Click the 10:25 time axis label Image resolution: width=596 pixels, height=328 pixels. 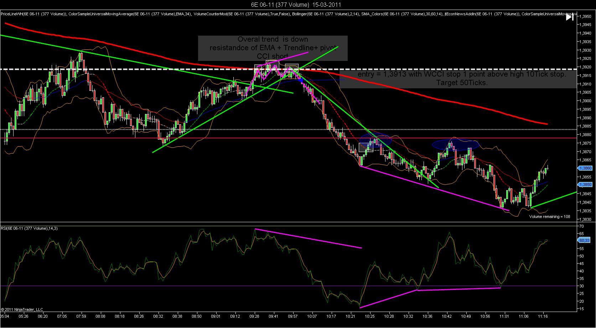370,316
